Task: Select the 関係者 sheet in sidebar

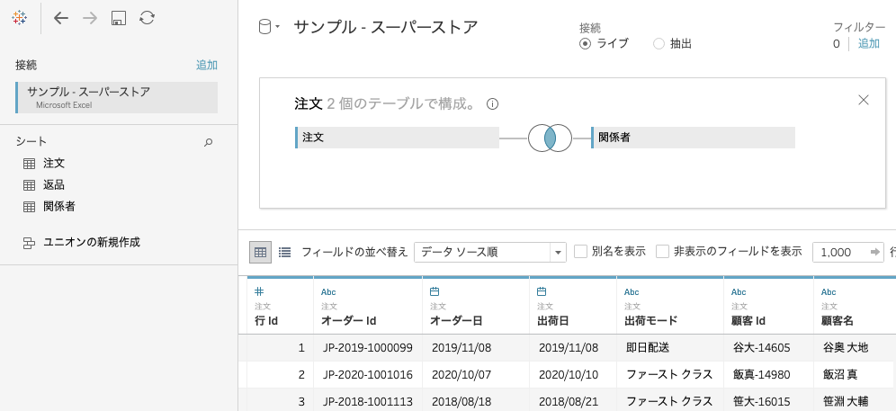Action: pyautogui.click(x=58, y=207)
